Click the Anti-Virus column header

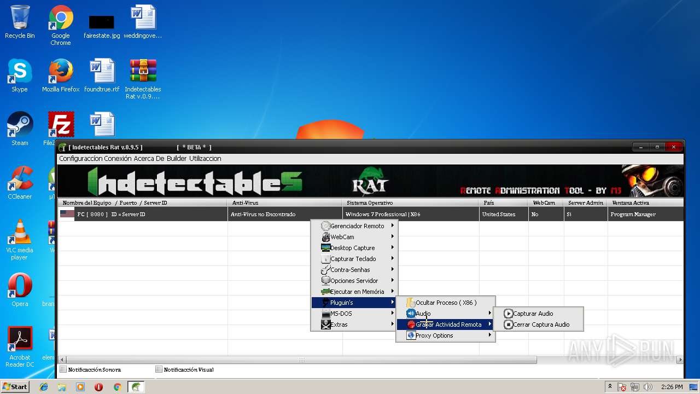(285, 203)
